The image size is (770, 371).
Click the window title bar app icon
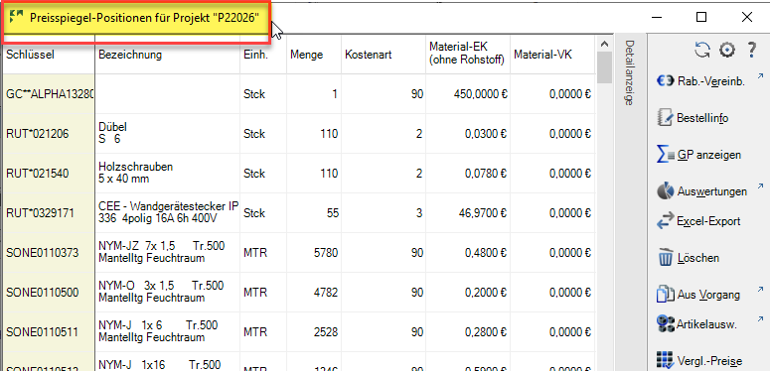click(x=16, y=17)
